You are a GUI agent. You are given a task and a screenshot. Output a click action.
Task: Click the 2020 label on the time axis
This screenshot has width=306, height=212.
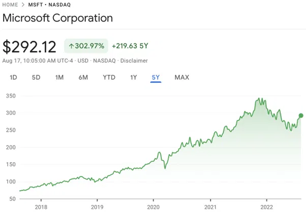pyautogui.click(x=153, y=206)
